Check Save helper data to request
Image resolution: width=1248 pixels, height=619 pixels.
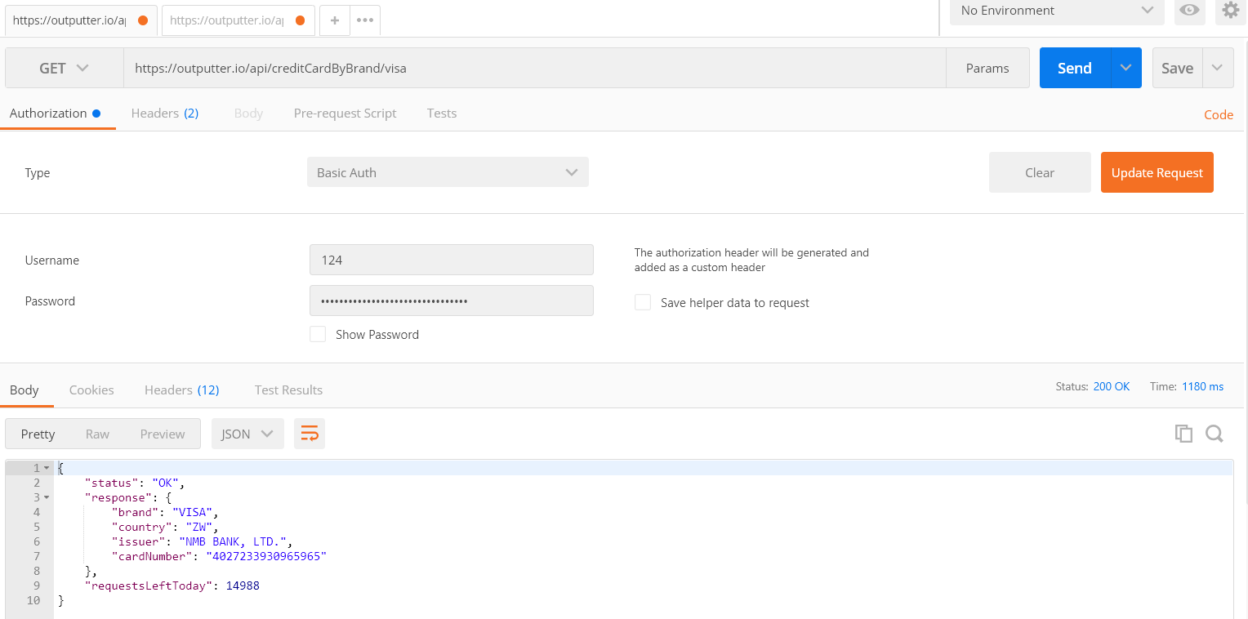tap(643, 302)
